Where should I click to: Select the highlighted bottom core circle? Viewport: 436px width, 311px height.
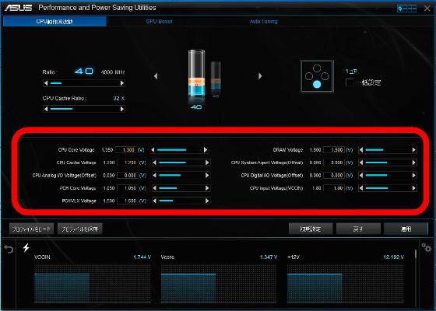[x=317, y=85]
